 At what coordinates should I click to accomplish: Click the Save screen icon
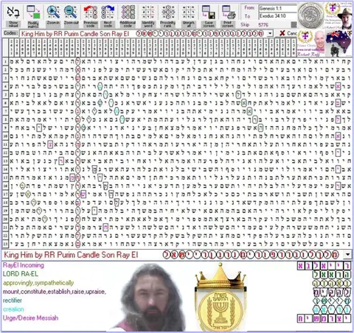pos(209,16)
